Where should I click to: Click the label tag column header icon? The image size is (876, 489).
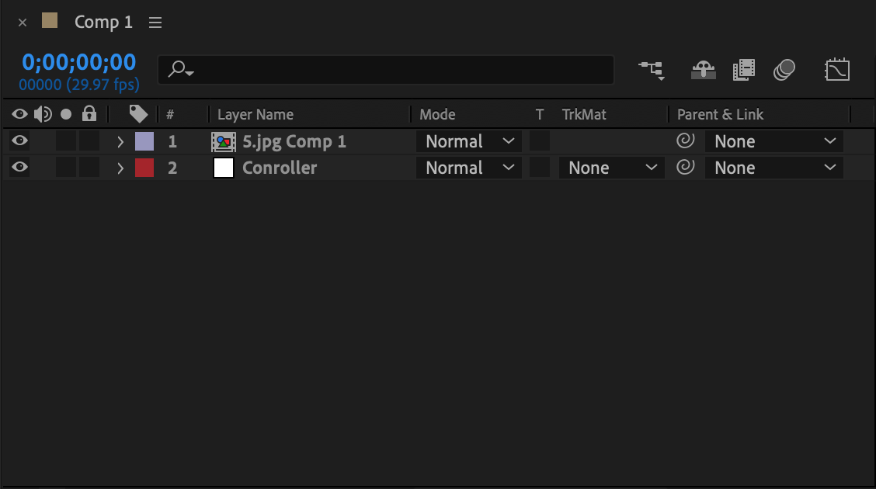[138, 114]
